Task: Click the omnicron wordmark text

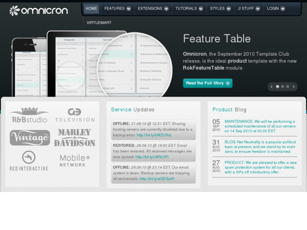Action: coord(44,11)
